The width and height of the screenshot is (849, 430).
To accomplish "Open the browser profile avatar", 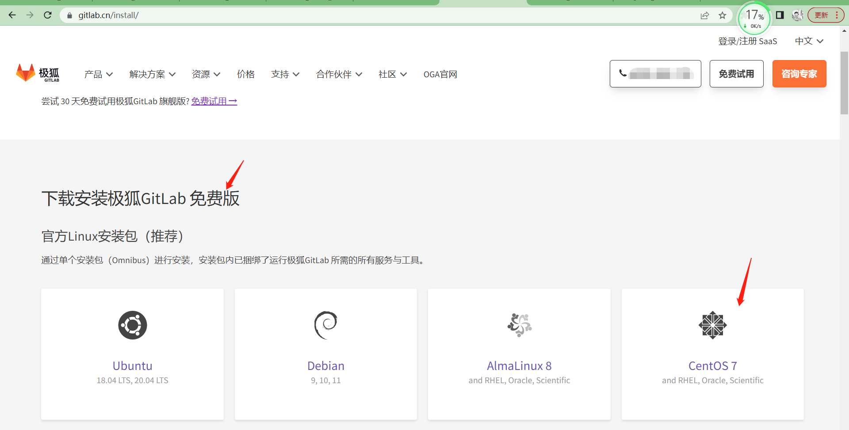I will (x=797, y=15).
